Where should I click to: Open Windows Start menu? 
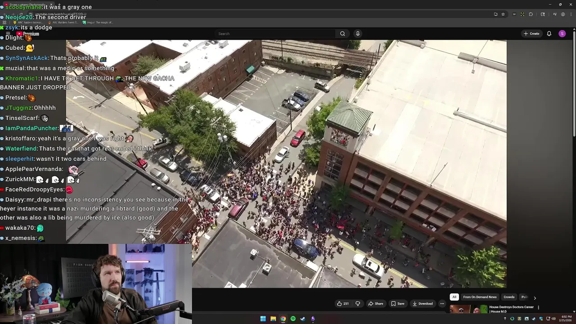263,319
